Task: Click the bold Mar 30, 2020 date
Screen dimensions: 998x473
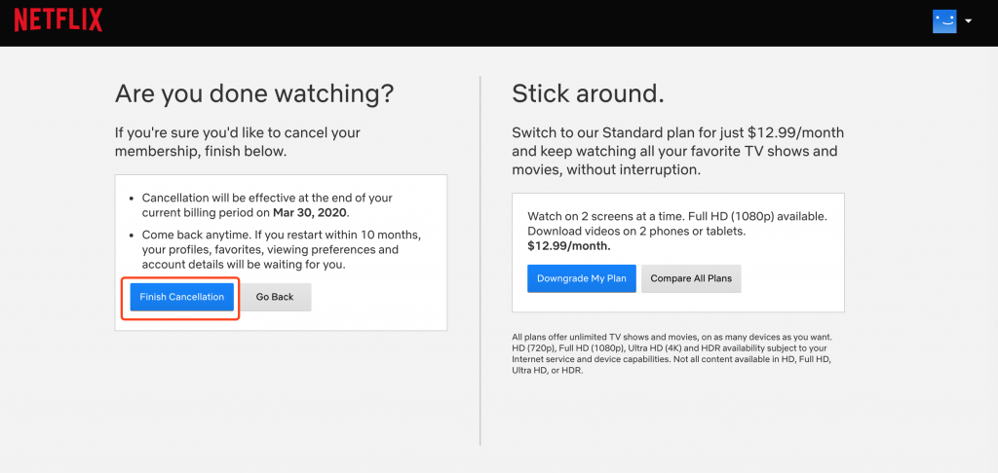Action: pos(311,212)
